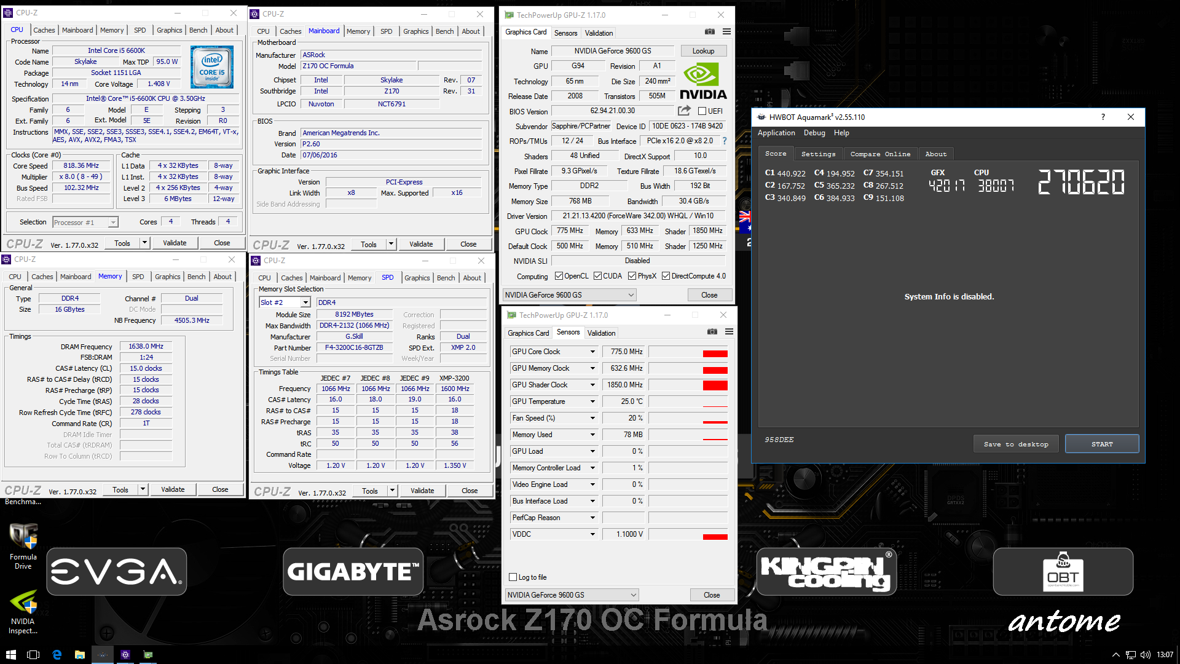The width and height of the screenshot is (1180, 664).
Task: Click the START button in Aquamark
Action: tap(1102, 444)
